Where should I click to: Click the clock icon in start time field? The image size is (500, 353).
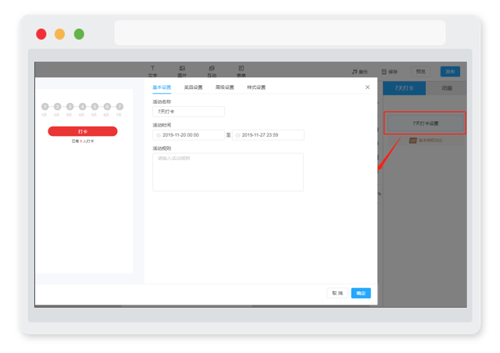158,135
